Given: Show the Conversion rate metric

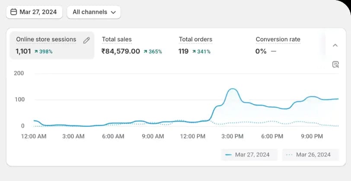Looking at the screenshot, I should click(278, 39).
